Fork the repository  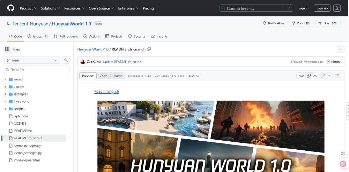point(301,23)
